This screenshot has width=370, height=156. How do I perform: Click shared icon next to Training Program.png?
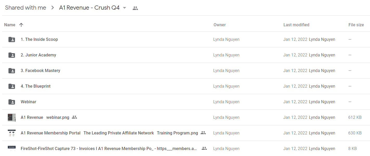pyautogui.click(x=203, y=133)
